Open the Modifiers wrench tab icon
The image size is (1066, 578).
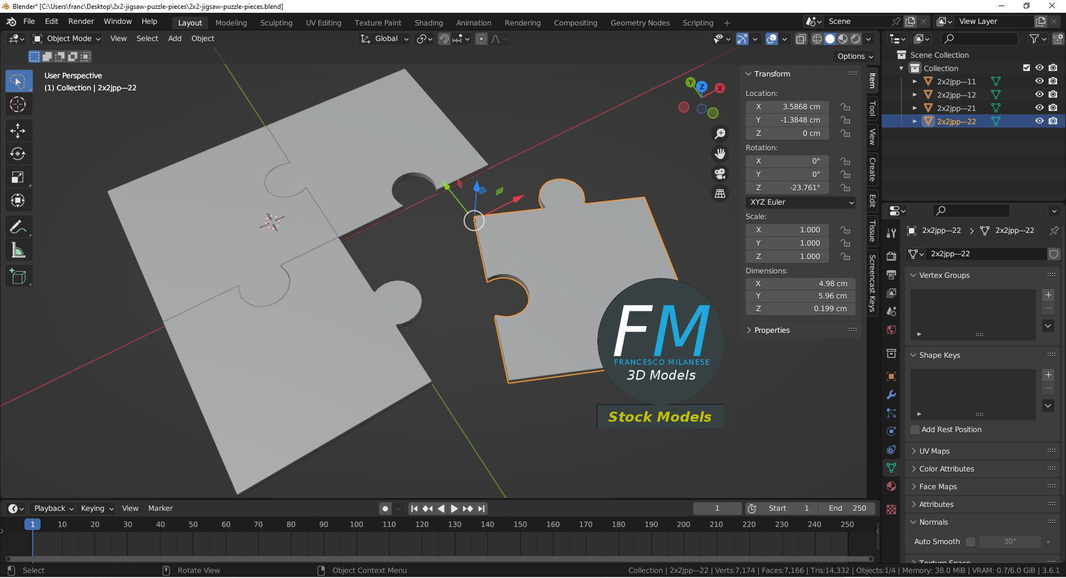[891, 395]
